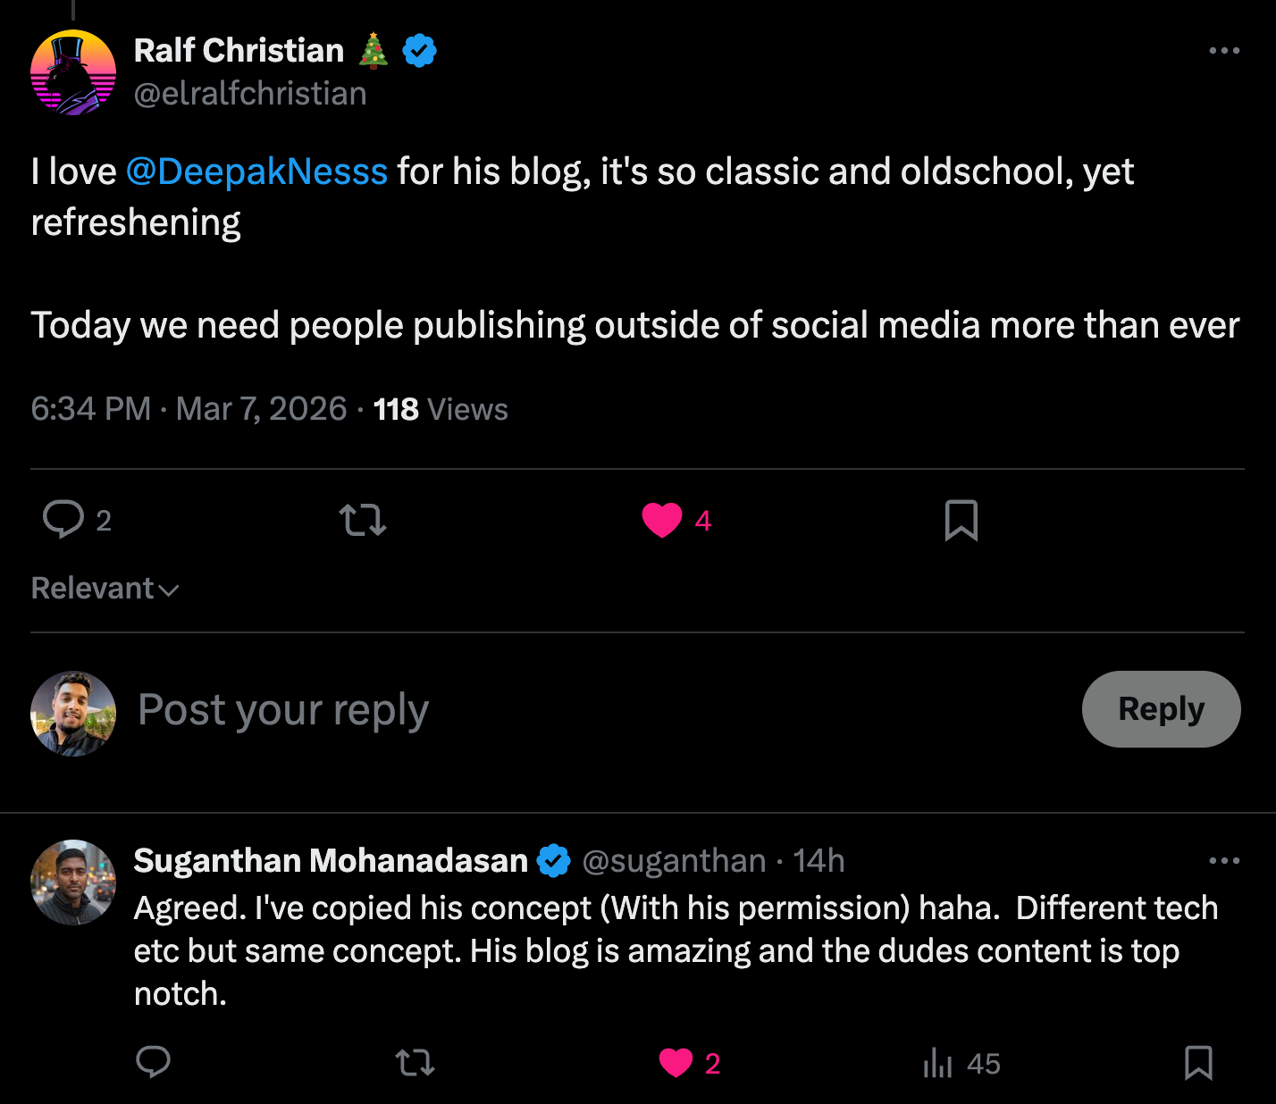Reply to Suganthan's comment
The image size is (1276, 1104).
153,1062
